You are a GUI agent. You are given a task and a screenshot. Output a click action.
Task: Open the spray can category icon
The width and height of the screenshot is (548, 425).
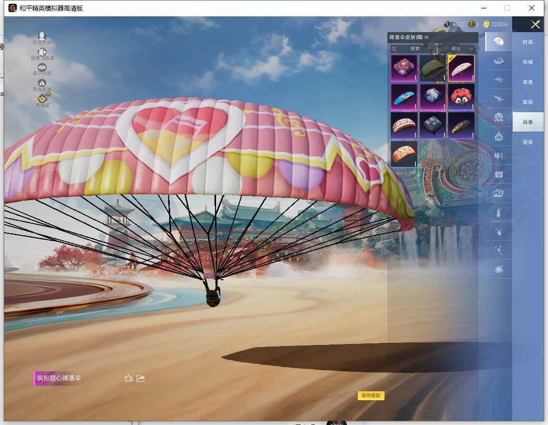(498, 212)
